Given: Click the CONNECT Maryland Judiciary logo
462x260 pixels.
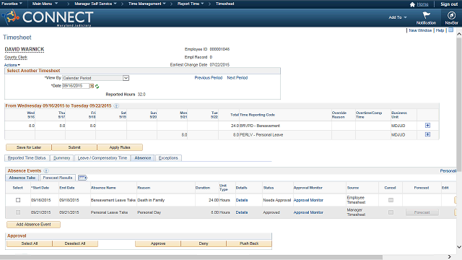Looking at the screenshot, I should (48, 17).
